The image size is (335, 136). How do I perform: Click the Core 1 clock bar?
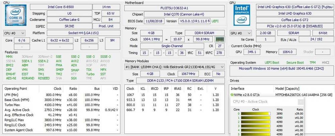click(x=256, y=118)
